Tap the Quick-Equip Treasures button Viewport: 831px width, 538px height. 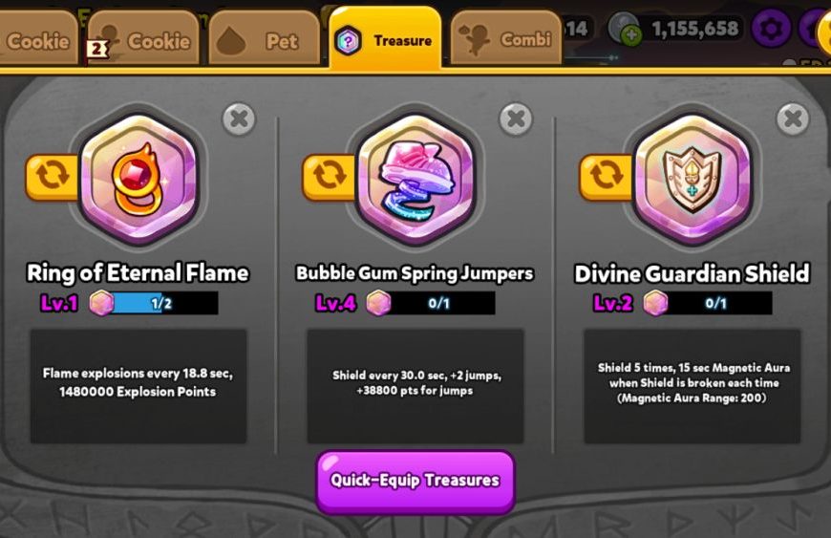415,482
